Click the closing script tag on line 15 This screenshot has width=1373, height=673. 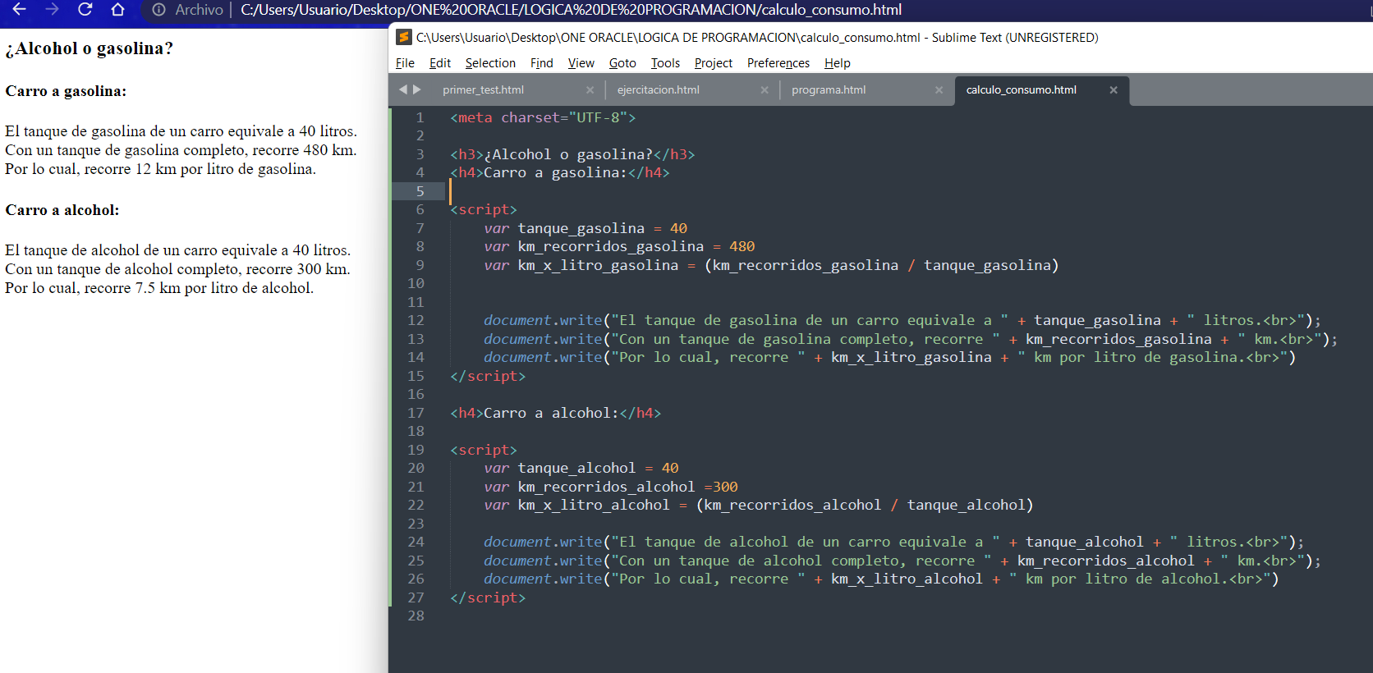pos(488,376)
